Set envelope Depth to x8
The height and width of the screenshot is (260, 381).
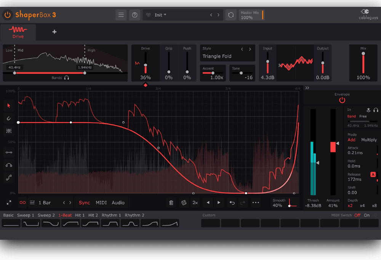coord(374,206)
